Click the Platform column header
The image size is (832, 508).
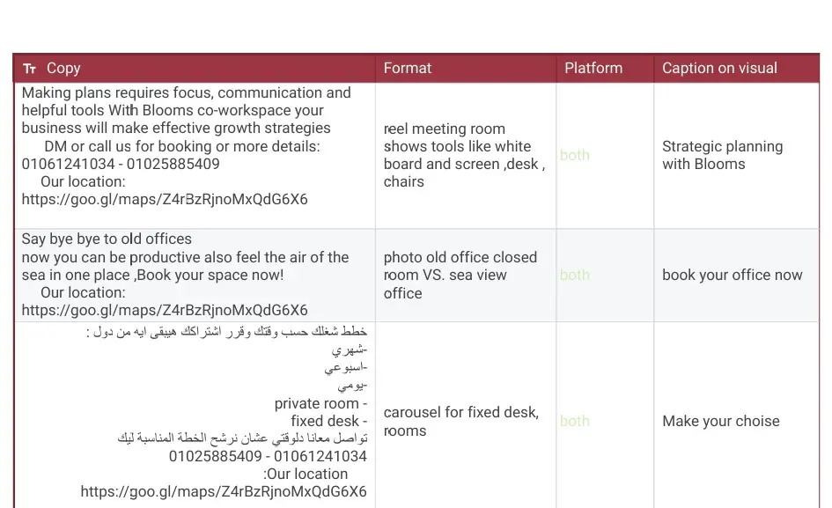pos(593,68)
